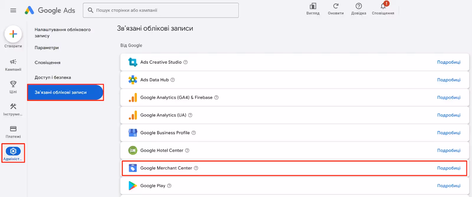
Task: Click the Google Business Profile icon
Action: 133,133
